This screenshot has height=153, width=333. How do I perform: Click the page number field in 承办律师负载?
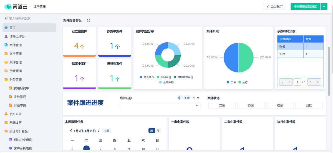point(297,82)
